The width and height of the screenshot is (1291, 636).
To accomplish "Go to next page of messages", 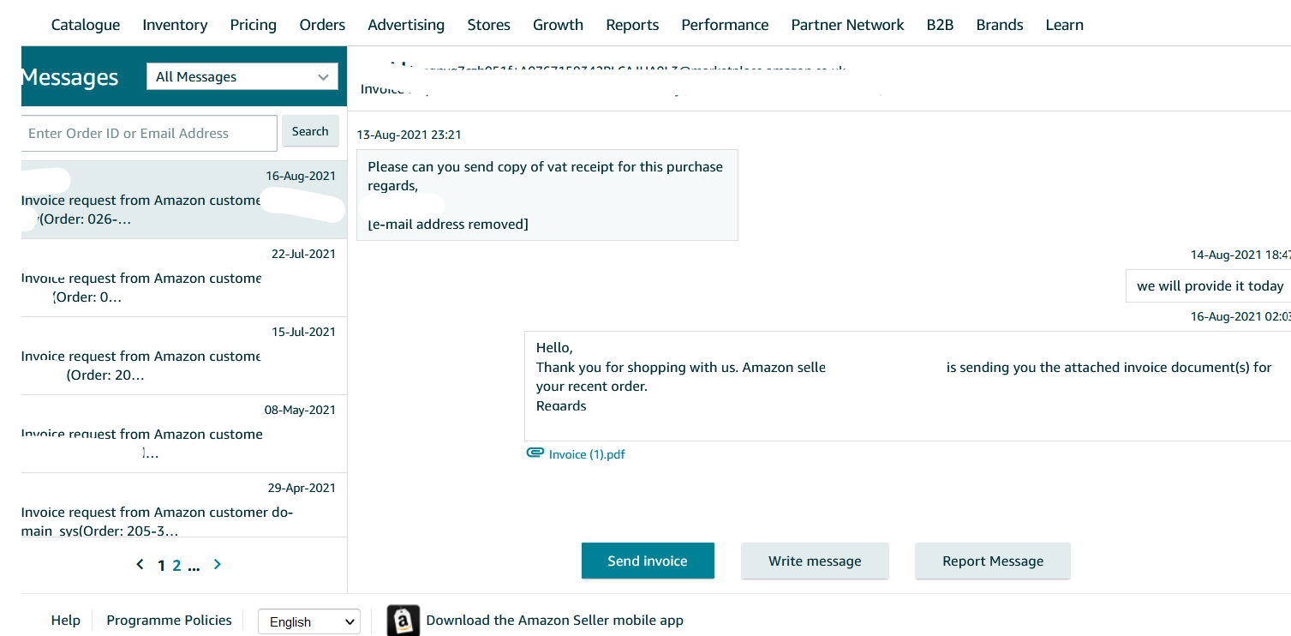I will [x=218, y=564].
